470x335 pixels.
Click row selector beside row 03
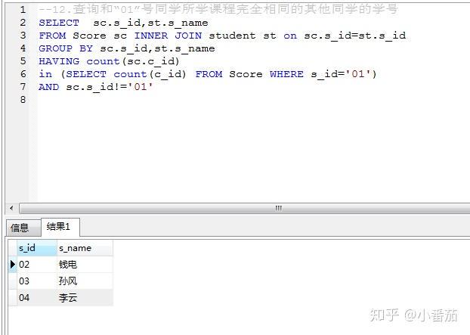pyautogui.click(x=13, y=281)
